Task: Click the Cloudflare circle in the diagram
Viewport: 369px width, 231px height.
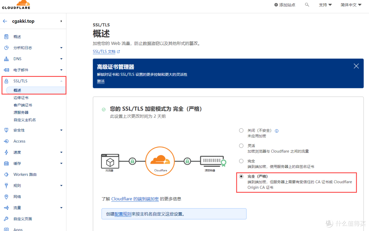Action: coord(160,161)
